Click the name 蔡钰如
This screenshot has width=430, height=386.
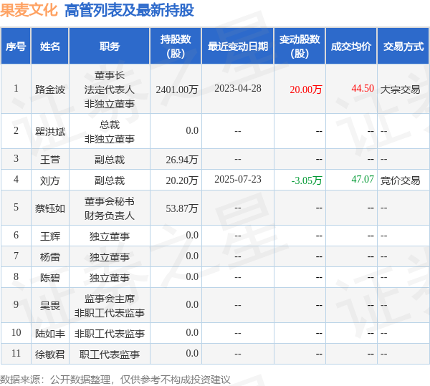(x=50, y=208)
